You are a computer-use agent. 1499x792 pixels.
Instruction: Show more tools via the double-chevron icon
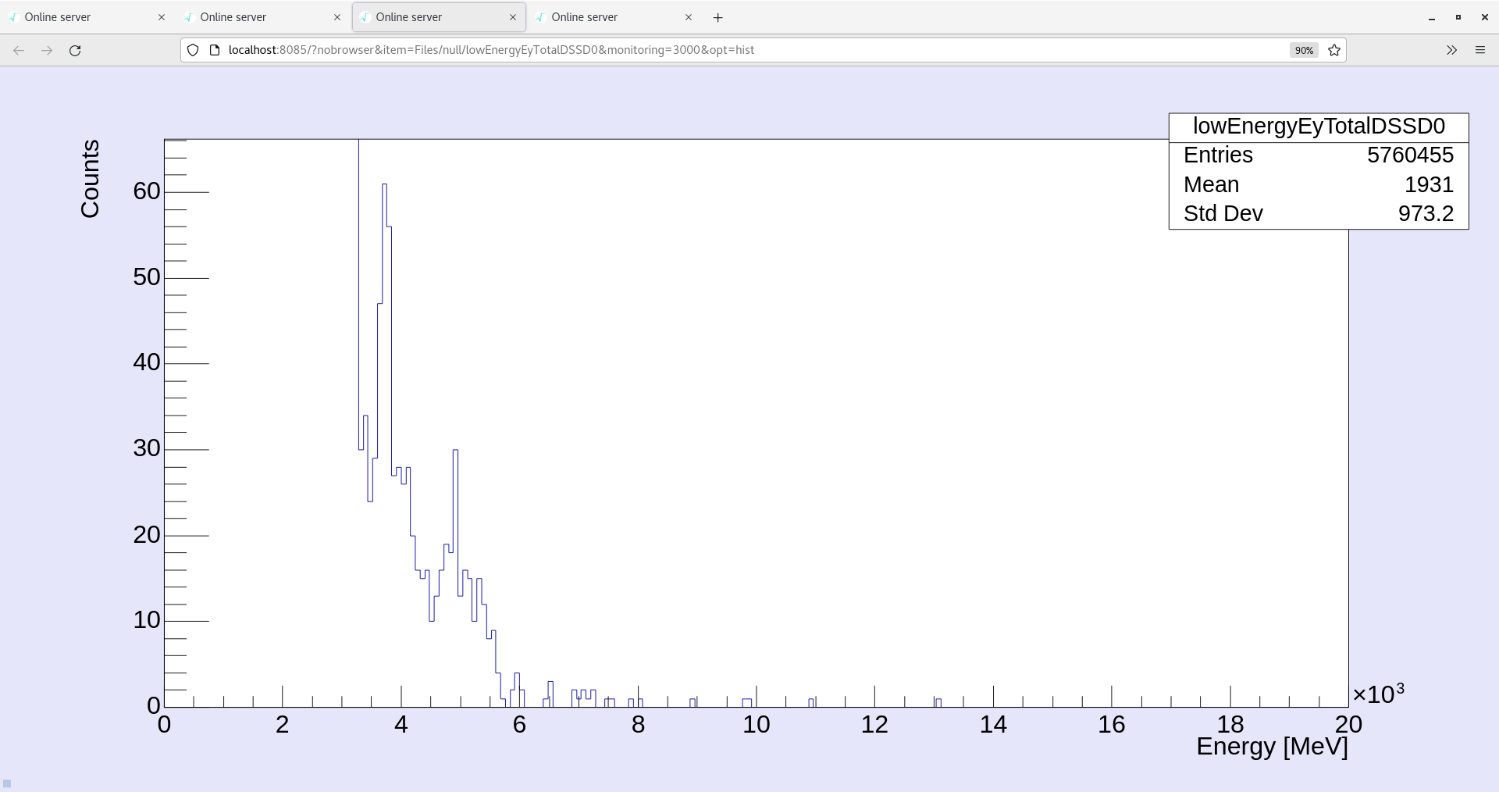click(1451, 50)
